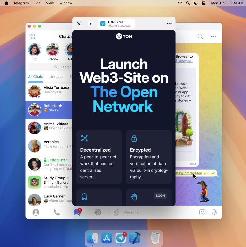Screen dimensions: 246x247
Task: Click the getting-started.ton link in chat
Action: 189,173
